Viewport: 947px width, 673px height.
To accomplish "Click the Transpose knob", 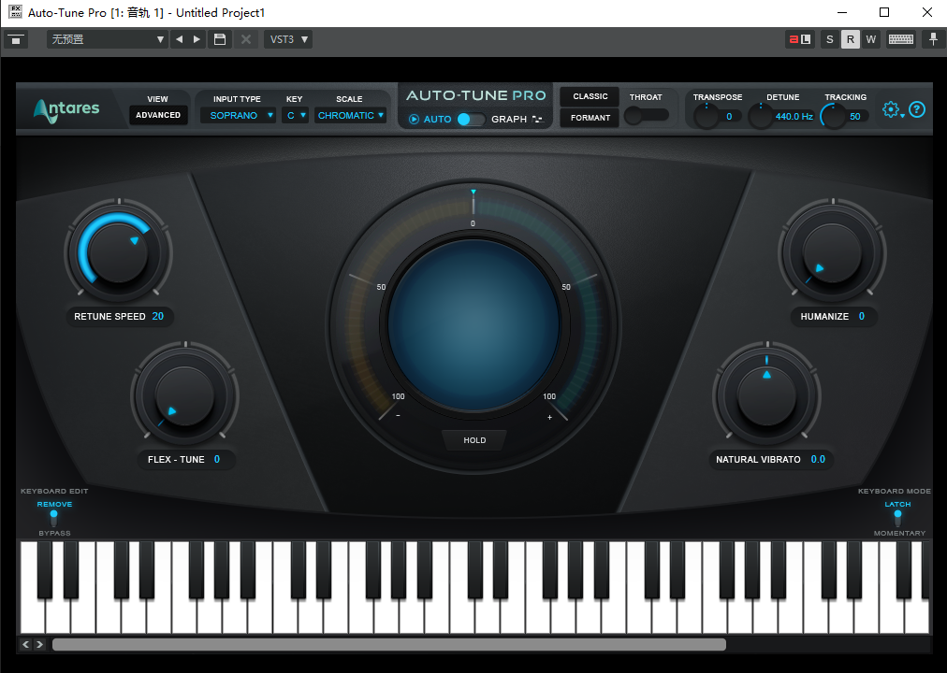I will (706, 116).
